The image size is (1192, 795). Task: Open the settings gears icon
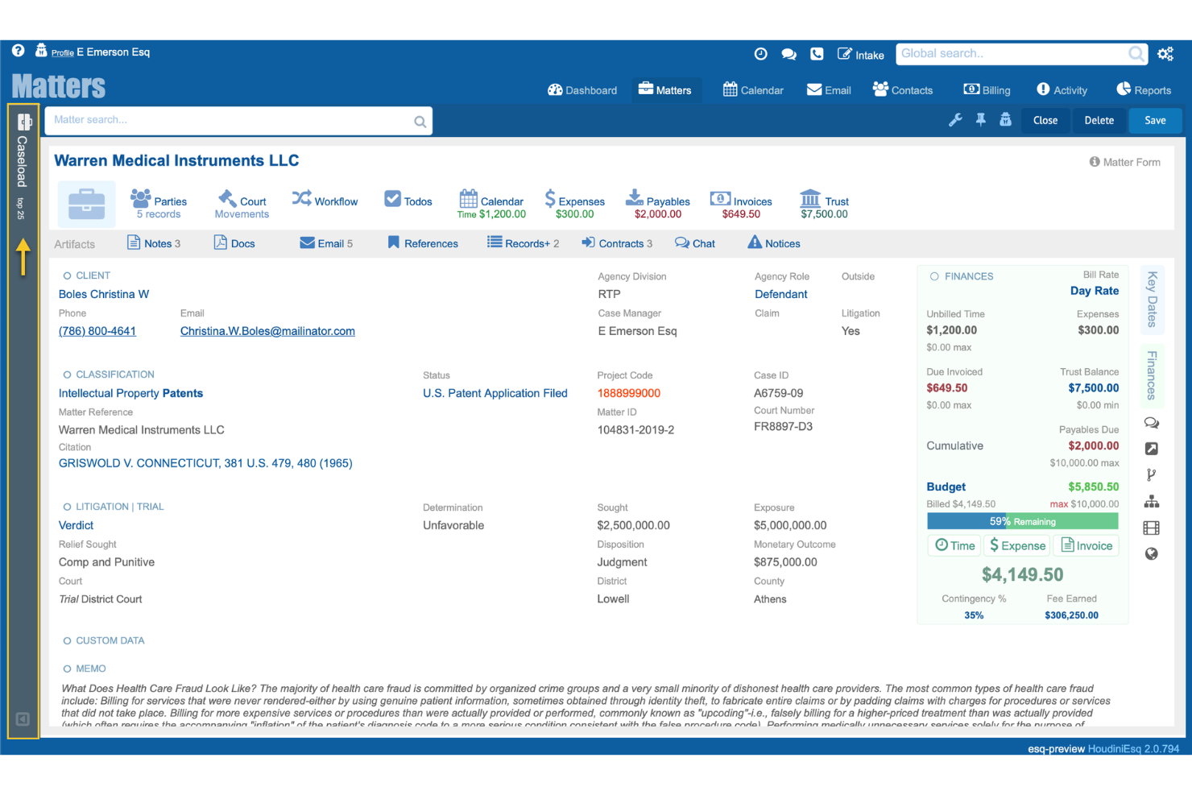coord(1165,54)
